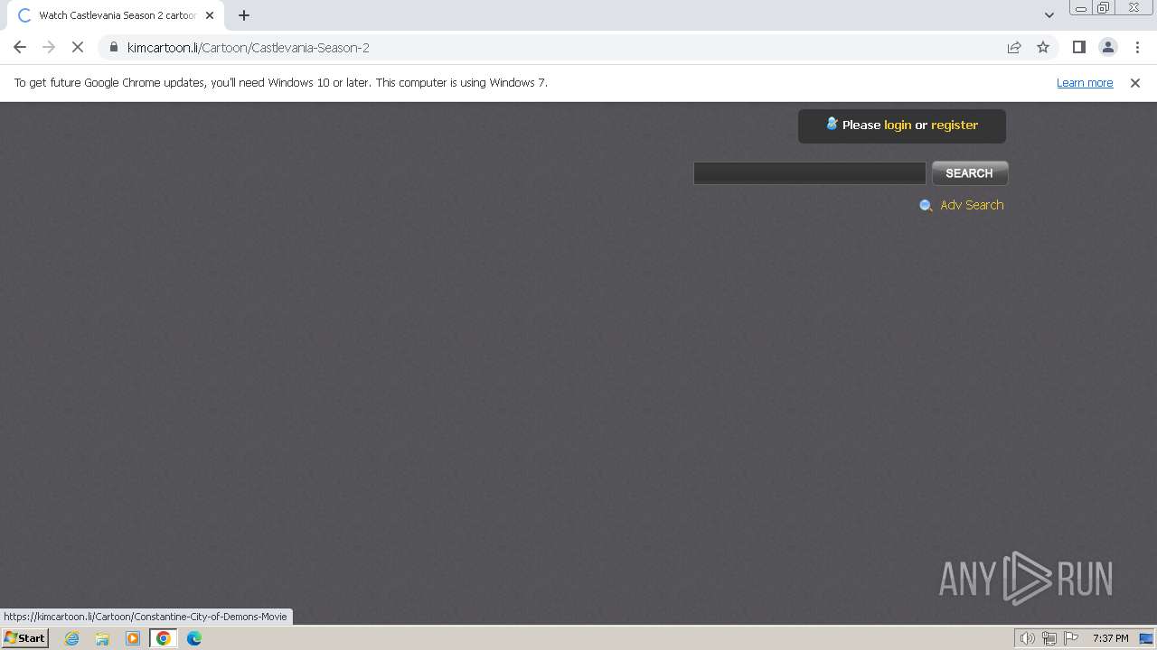Bookmark this tab with star
Screen dimensions: 1157x650
1043,47
